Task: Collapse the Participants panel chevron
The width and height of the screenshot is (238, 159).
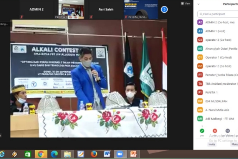Action: click(x=198, y=4)
